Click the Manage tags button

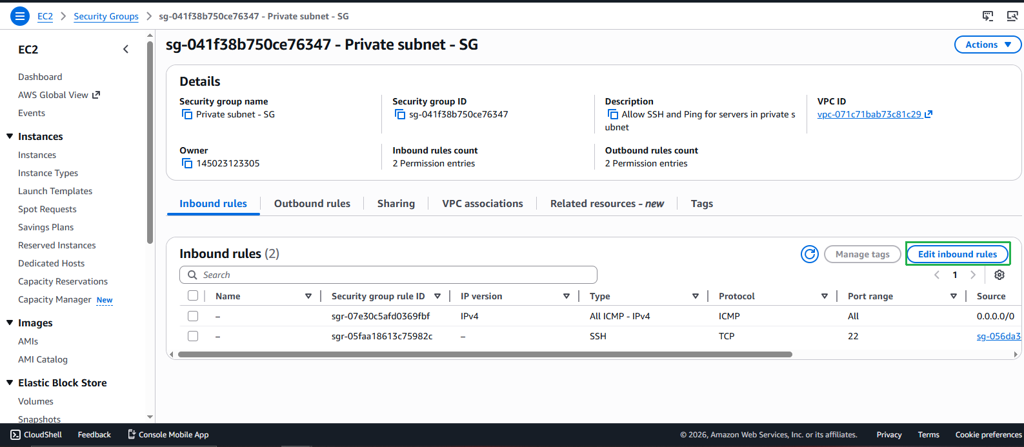click(863, 254)
